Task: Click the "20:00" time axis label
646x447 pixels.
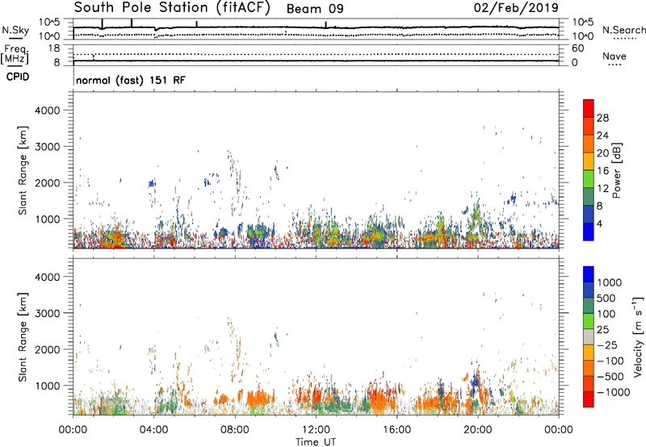Action: [478, 430]
